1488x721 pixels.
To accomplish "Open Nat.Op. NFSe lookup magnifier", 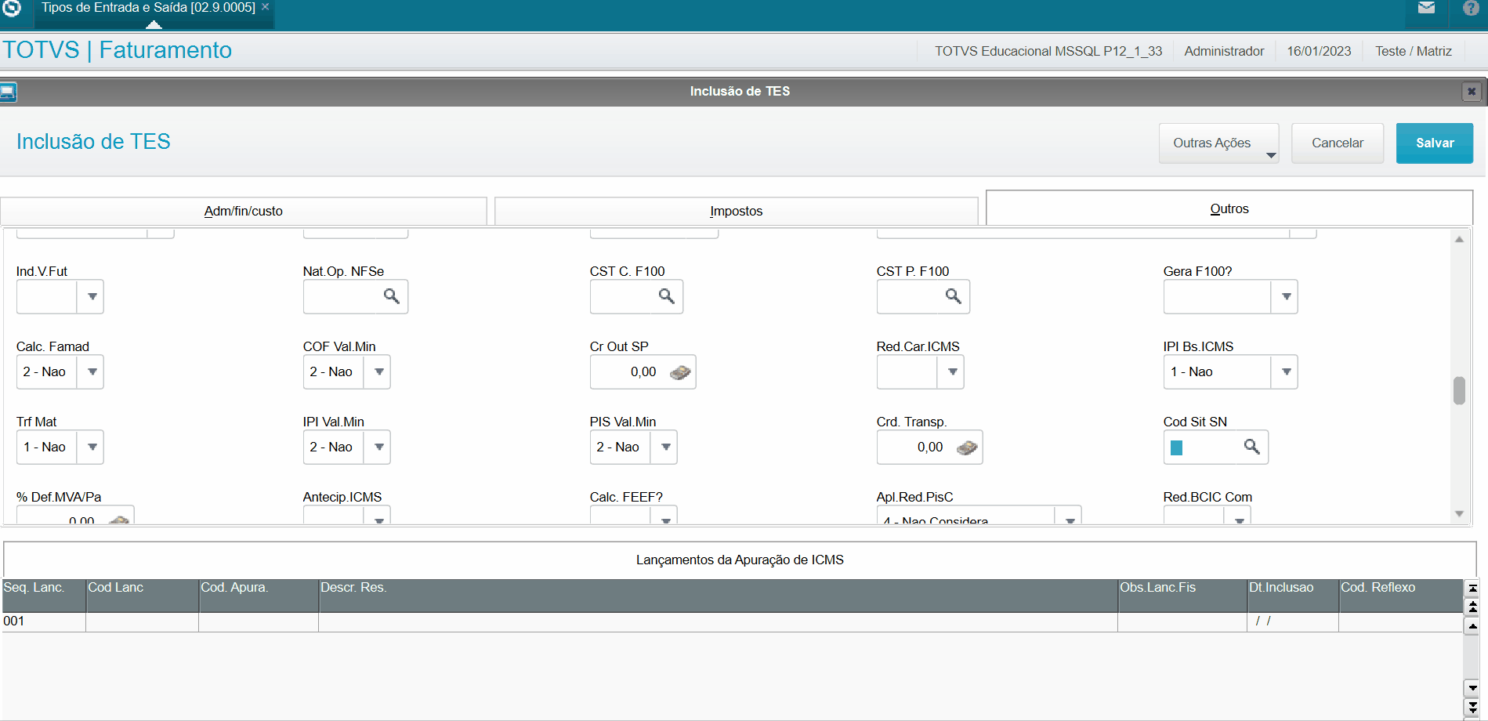I will pyautogui.click(x=392, y=296).
